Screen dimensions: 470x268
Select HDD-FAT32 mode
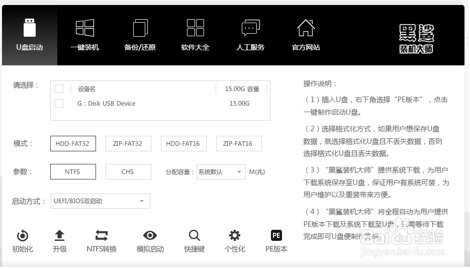[73, 144]
